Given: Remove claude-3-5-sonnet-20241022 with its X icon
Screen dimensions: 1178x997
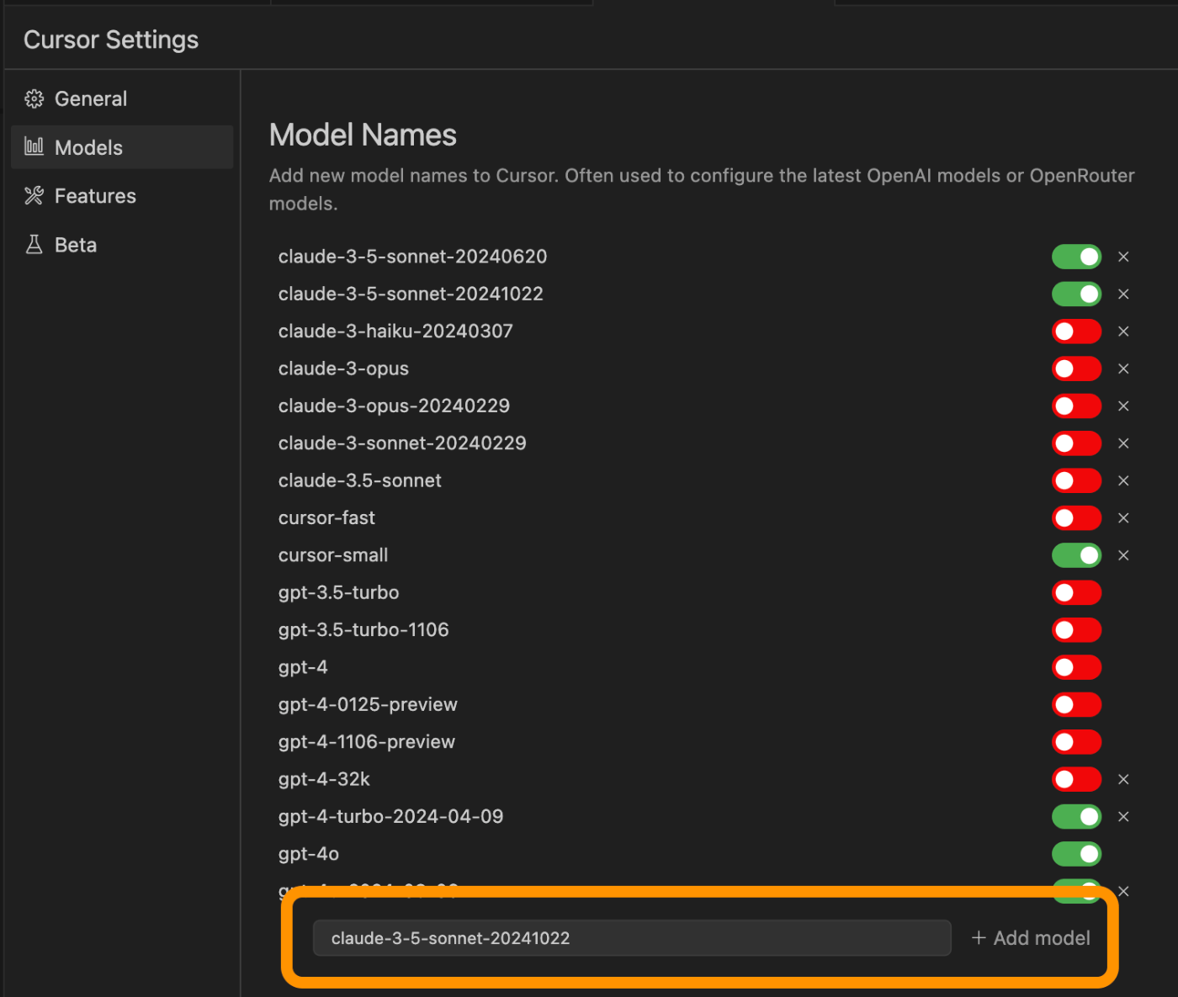Looking at the screenshot, I should [1123, 294].
